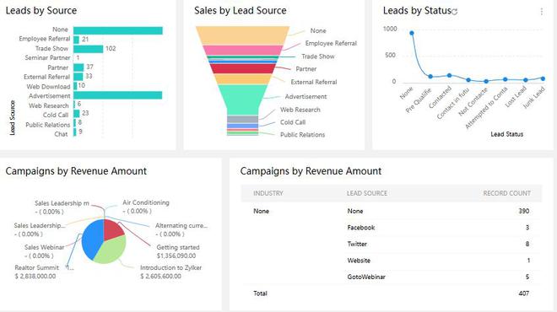The width and height of the screenshot is (557, 312).
Task: Click the red Partner segment in the funnel
Action: pos(242,68)
